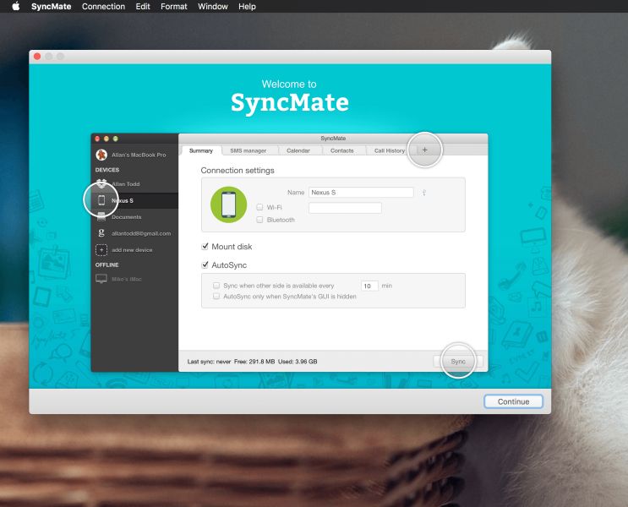This screenshot has width=628, height=507.
Task: Click the Name field containing Nexus S
Action: (361, 192)
